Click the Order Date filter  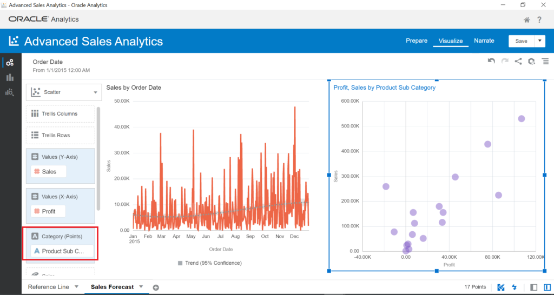(61, 65)
